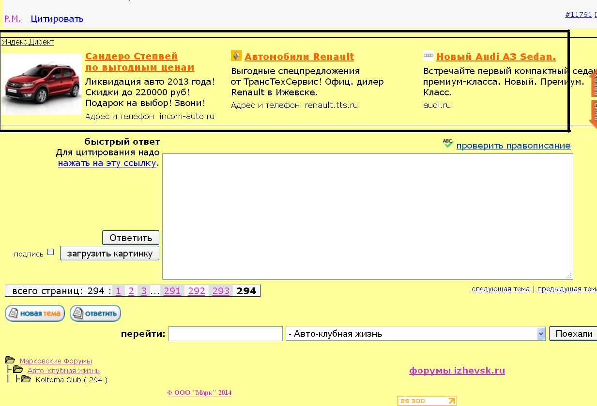Open the форумы izhevsk.ru link

point(457,371)
